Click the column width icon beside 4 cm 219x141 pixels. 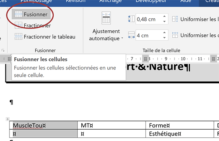click(x=131, y=35)
